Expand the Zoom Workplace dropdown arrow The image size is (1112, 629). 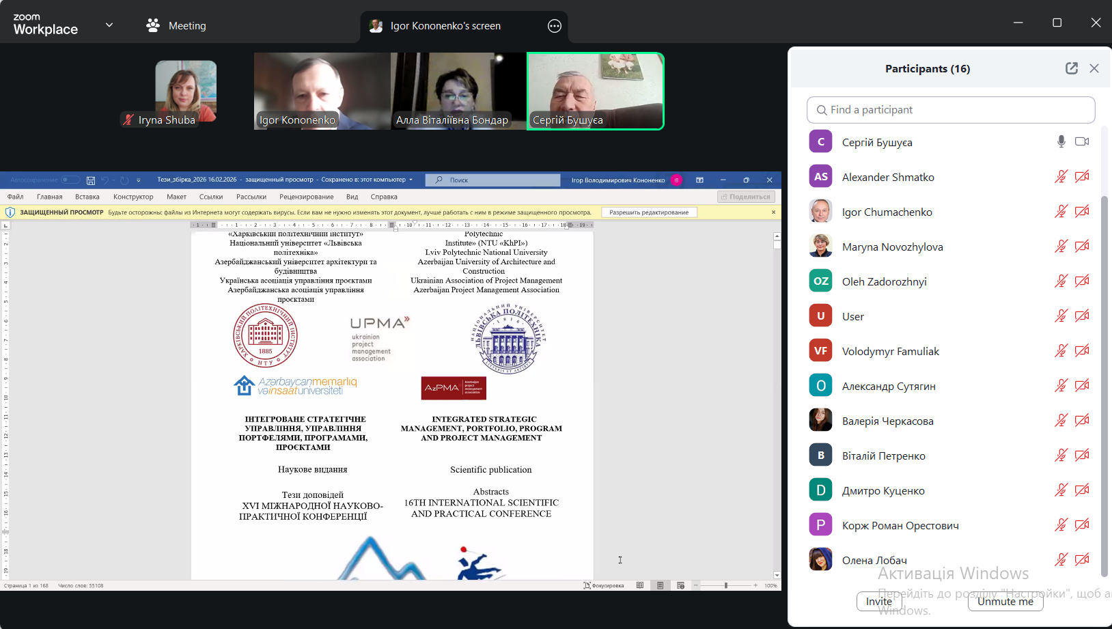point(109,25)
